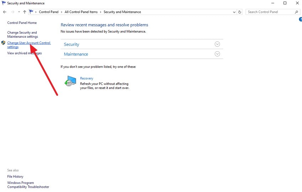Open Control Panel Home
The width and height of the screenshot is (302, 192).
click(22, 22)
